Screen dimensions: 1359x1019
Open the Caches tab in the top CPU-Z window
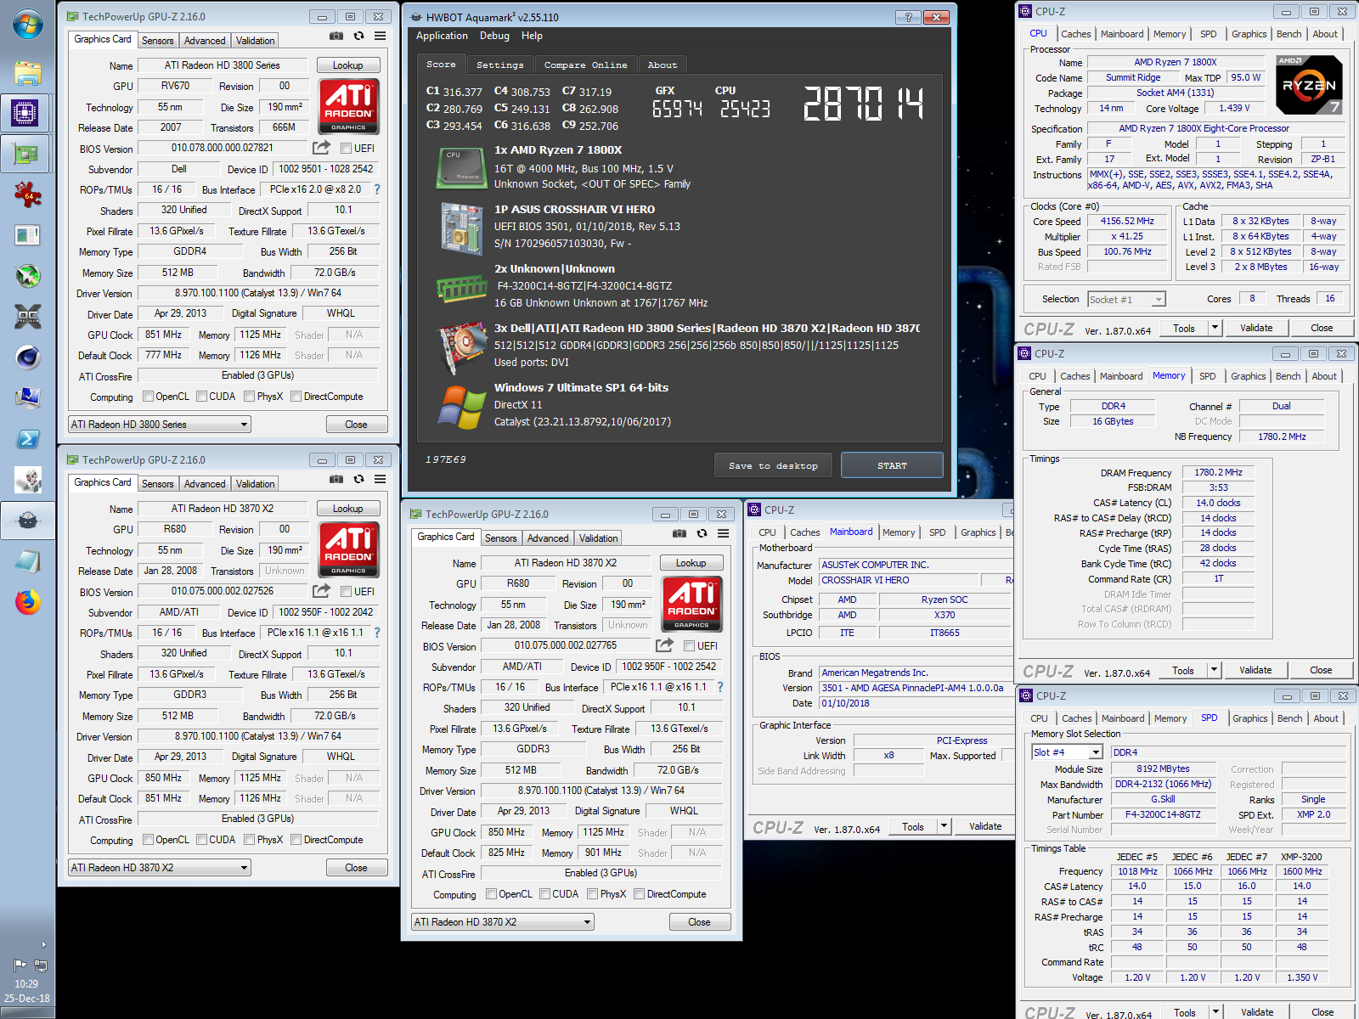1075,34
